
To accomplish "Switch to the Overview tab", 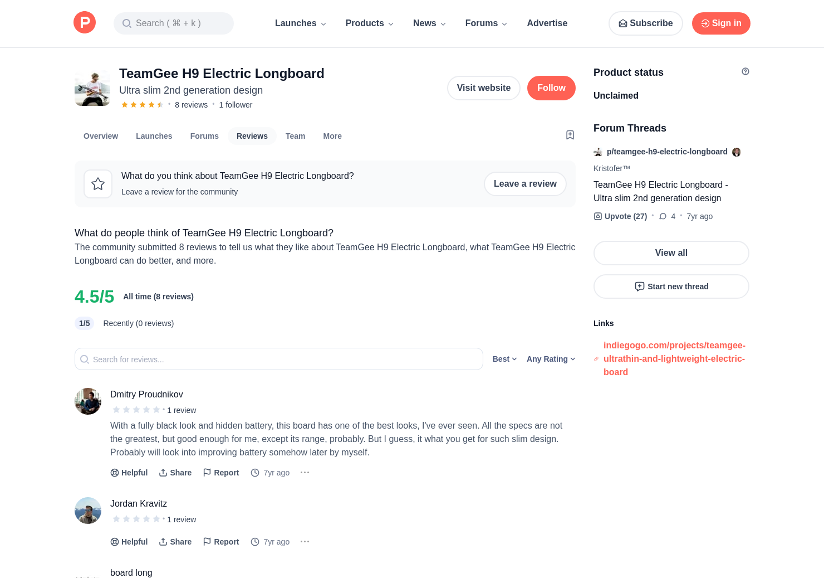I will pos(101,136).
